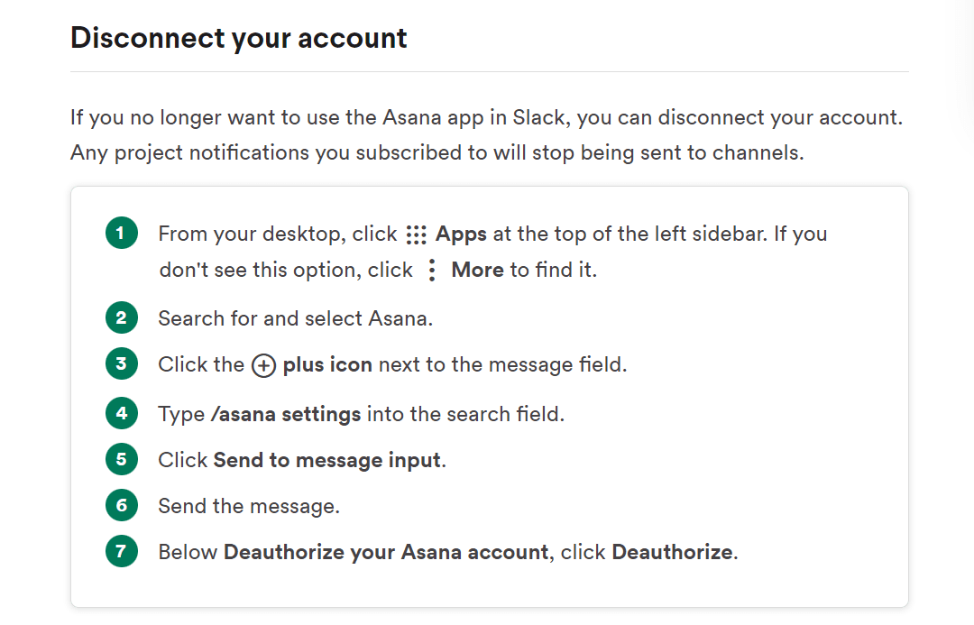Screen dimensions: 974x625
Task: Click the three-dot More icon
Action: click(x=432, y=270)
